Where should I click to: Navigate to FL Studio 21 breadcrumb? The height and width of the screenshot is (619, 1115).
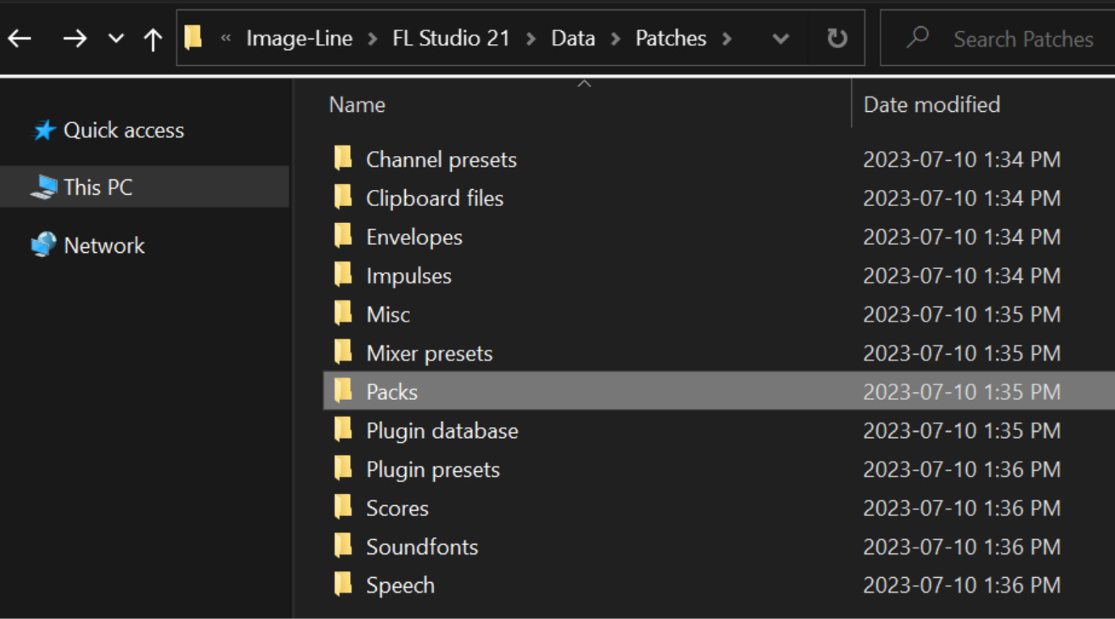click(x=451, y=38)
